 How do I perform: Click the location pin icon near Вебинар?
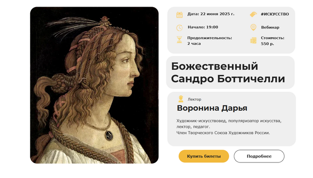coord(253,28)
